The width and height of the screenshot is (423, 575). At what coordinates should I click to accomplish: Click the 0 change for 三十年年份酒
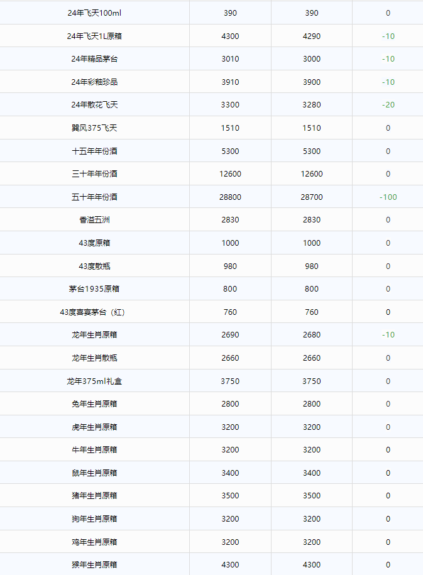pyautogui.click(x=388, y=174)
